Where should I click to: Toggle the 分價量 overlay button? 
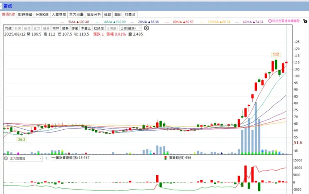[x=111, y=28]
